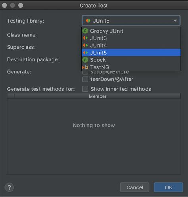188x197 pixels.
Task: Click the Testing library combo box showing JUnit5
Action: coord(131,21)
